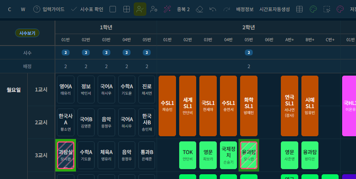
Task: Select the 한국사B 송민재 class card
Action: (x=147, y=122)
